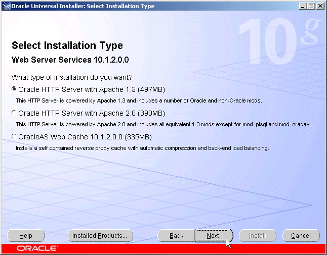Cancel the Oracle installer

coord(301,236)
